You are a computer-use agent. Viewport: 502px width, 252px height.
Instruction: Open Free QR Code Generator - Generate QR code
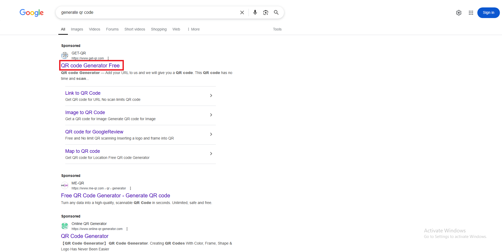115,195
